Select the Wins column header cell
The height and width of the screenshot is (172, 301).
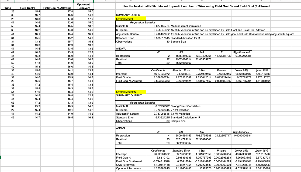[8, 8]
